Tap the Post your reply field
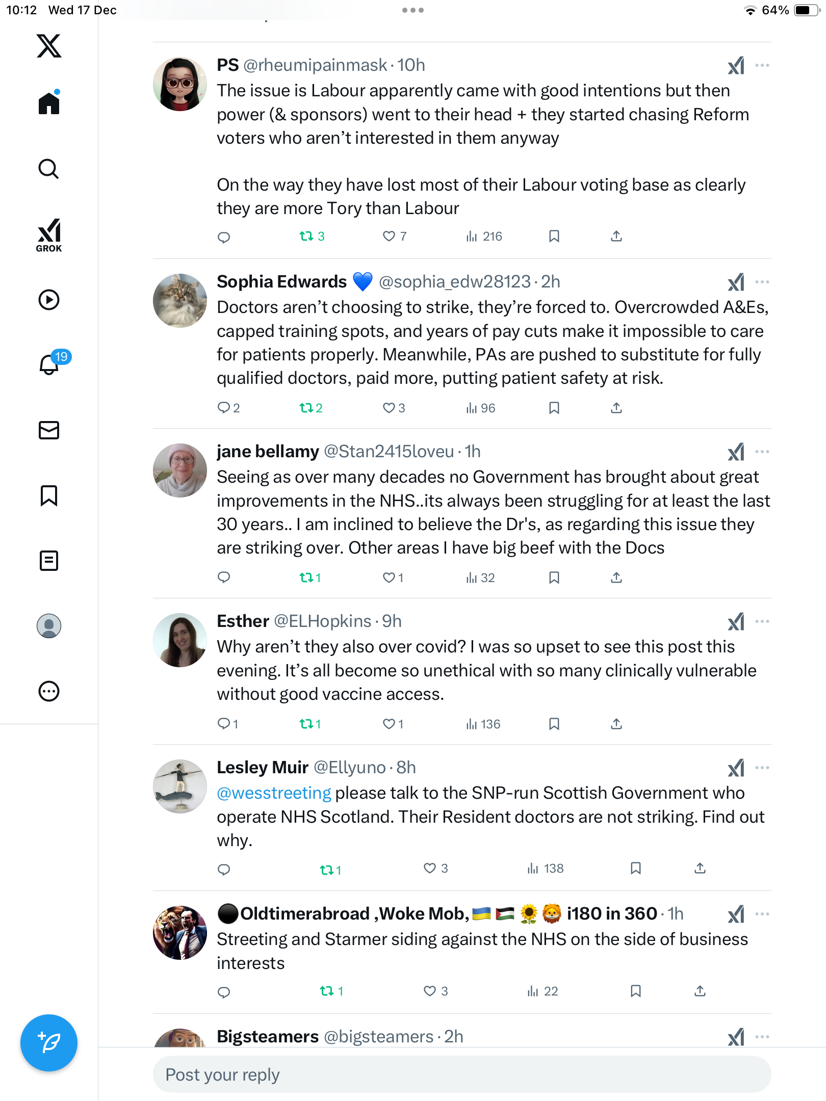The width and height of the screenshot is (826, 1101). point(462,1074)
